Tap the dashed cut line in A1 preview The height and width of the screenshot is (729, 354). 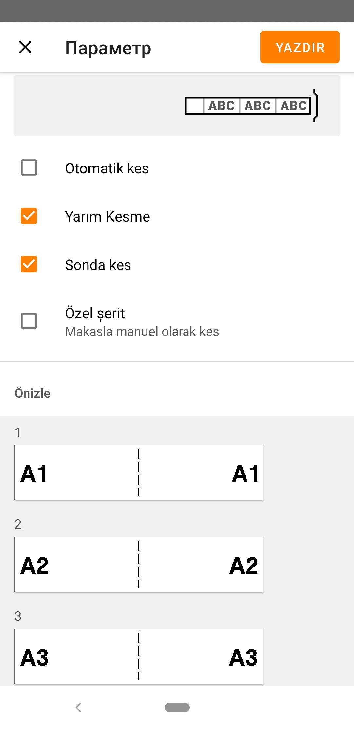(x=139, y=473)
